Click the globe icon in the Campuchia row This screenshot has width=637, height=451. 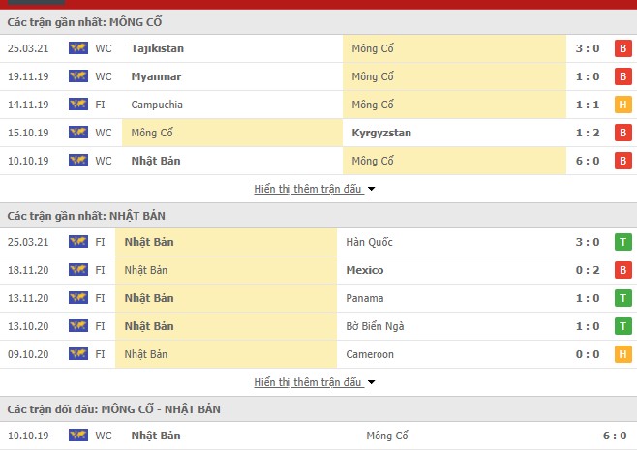(x=78, y=105)
